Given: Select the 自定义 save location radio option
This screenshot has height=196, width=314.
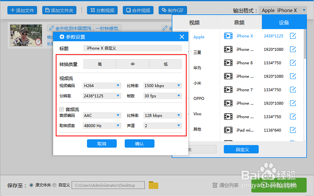Looking at the screenshot, I should (54, 185).
